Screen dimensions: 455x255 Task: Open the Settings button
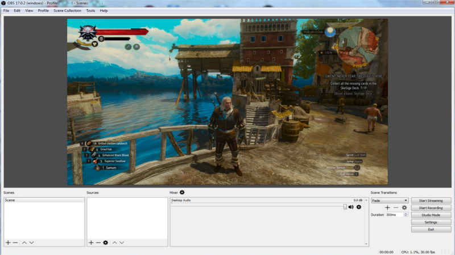tap(431, 222)
